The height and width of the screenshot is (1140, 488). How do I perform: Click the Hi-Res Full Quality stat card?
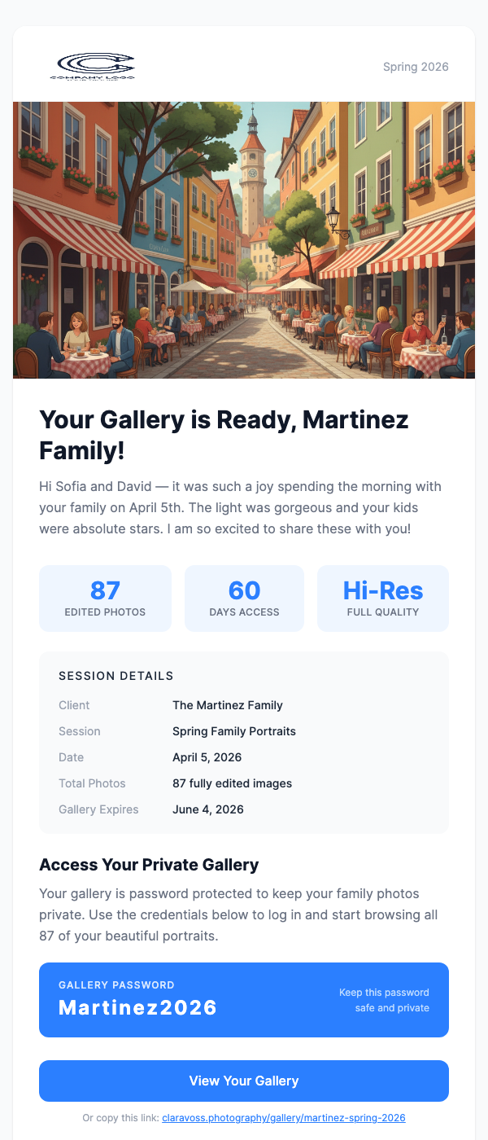tap(382, 598)
